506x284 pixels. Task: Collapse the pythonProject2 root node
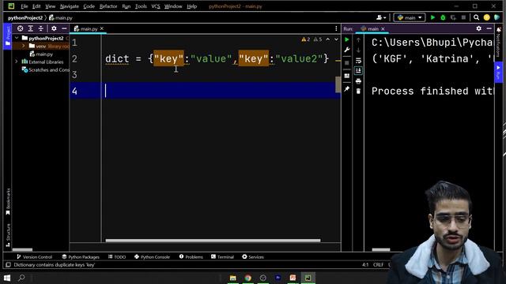[x=17, y=38]
